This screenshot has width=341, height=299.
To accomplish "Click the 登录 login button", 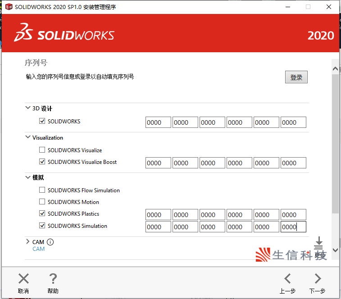I will (296, 77).
